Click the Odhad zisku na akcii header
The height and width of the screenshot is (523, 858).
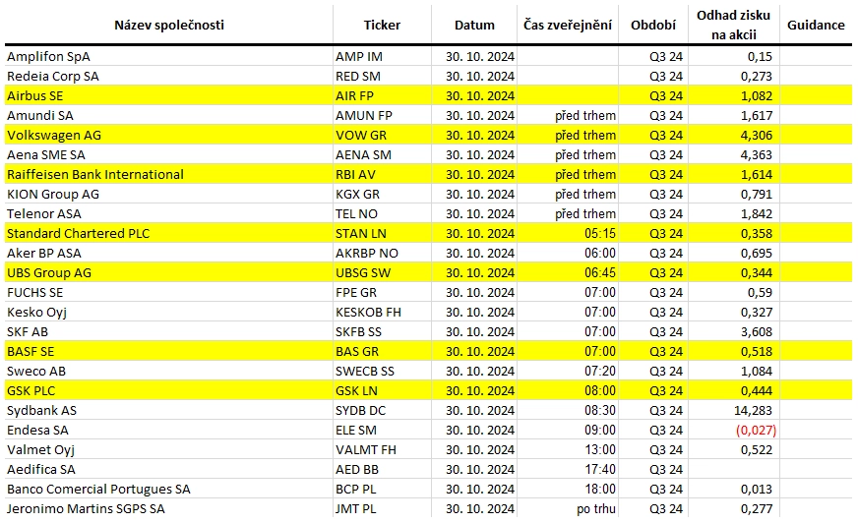[734, 26]
